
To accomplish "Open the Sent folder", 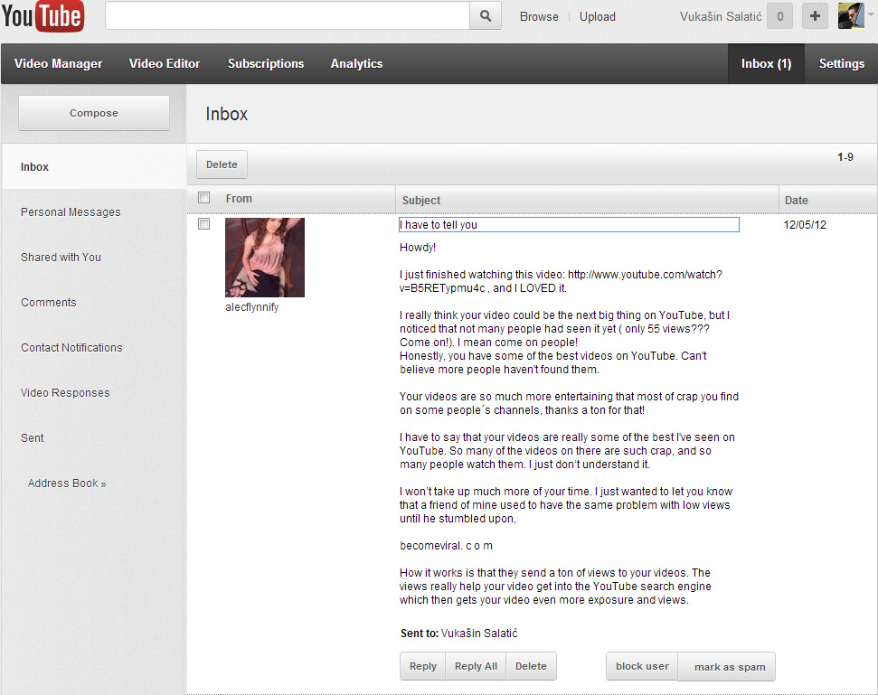I will pos(33,438).
